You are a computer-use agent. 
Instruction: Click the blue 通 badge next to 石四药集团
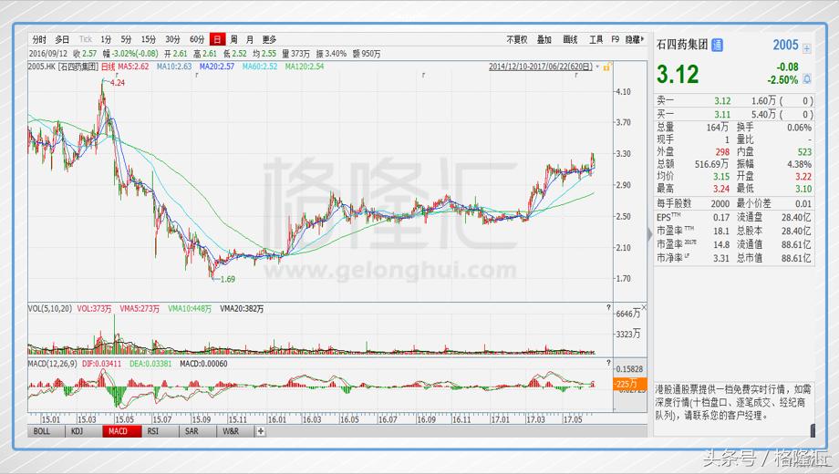pos(717,45)
